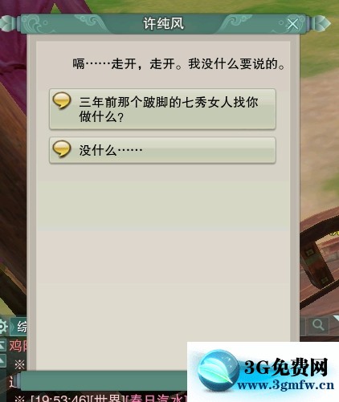Jump to top of chat log arrow
This screenshot has width=339, height=402.
coord(2,345)
